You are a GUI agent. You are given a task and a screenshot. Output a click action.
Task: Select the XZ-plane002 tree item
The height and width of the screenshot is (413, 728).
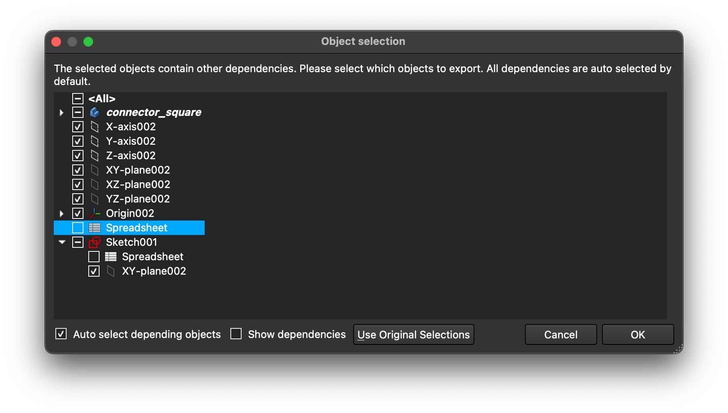click(138, 184)
